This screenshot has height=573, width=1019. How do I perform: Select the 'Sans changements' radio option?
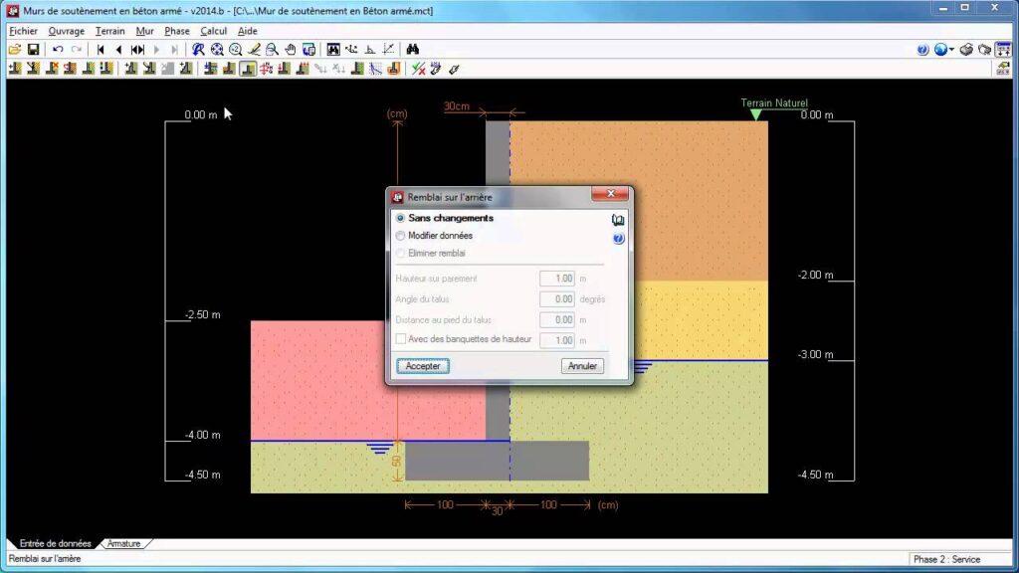tap(400, 218)
